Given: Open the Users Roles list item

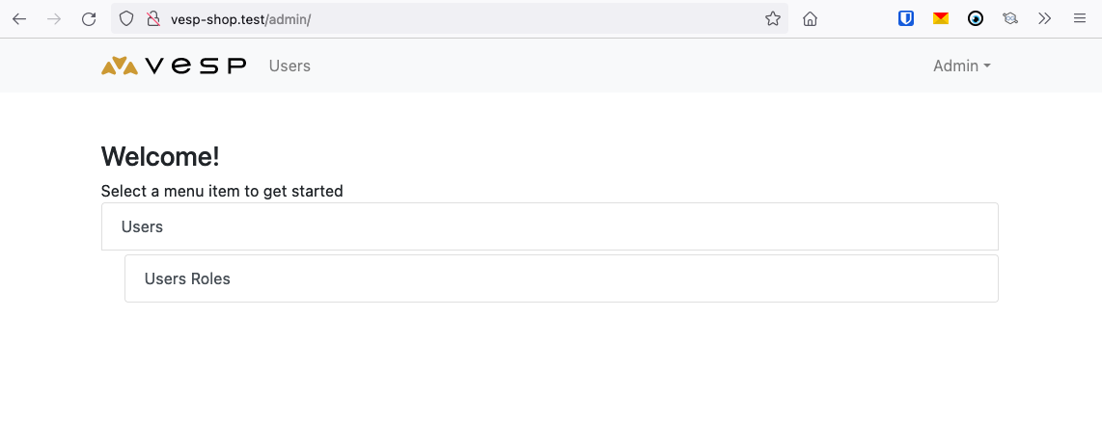Looking at the screenshot, I should click(562, 278).
